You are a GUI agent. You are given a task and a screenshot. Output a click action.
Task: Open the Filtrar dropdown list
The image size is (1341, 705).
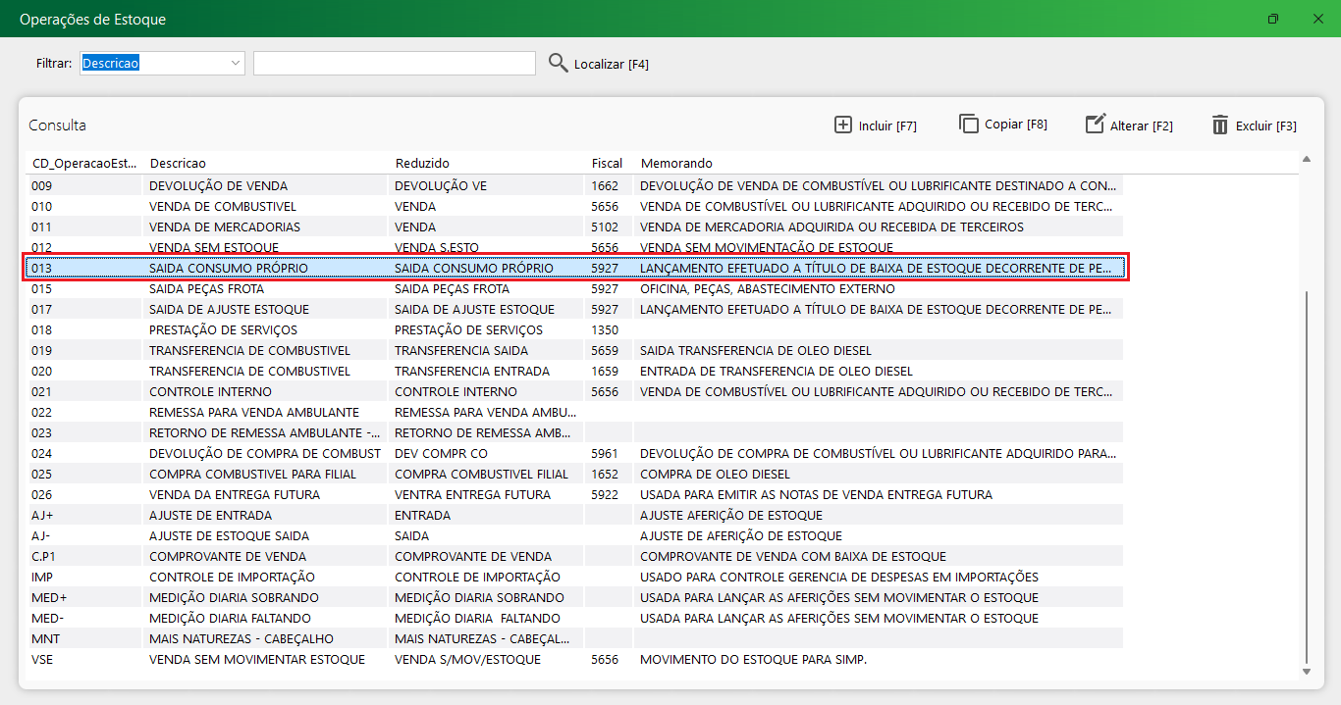coord(236,63)
